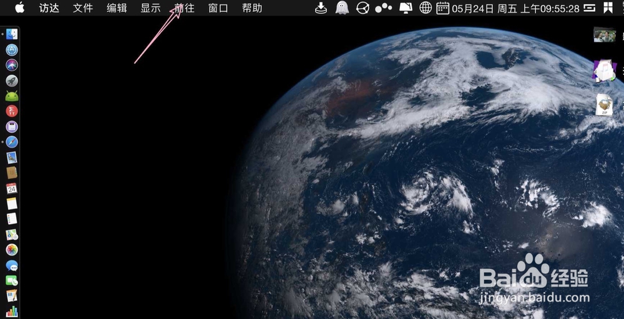Open the green Android icon in Dock
The image size is (624, 319).
(12, 96)
